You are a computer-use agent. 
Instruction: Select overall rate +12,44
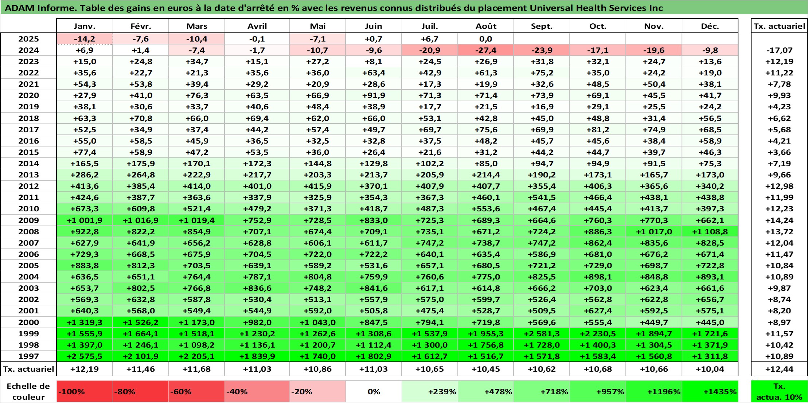tap(779, 369)
